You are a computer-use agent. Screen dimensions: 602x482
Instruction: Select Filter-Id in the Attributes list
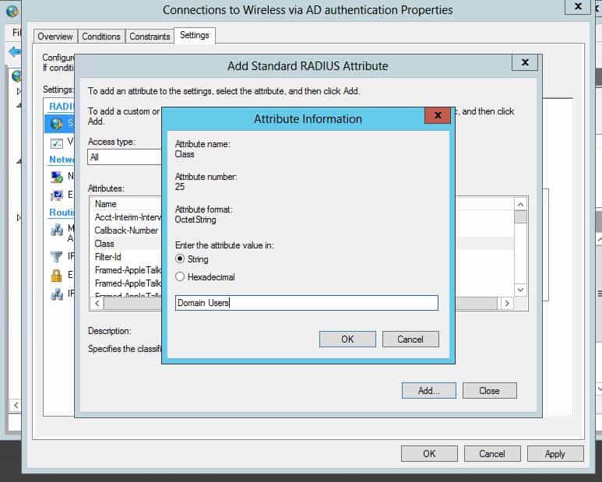click(108, 257)
